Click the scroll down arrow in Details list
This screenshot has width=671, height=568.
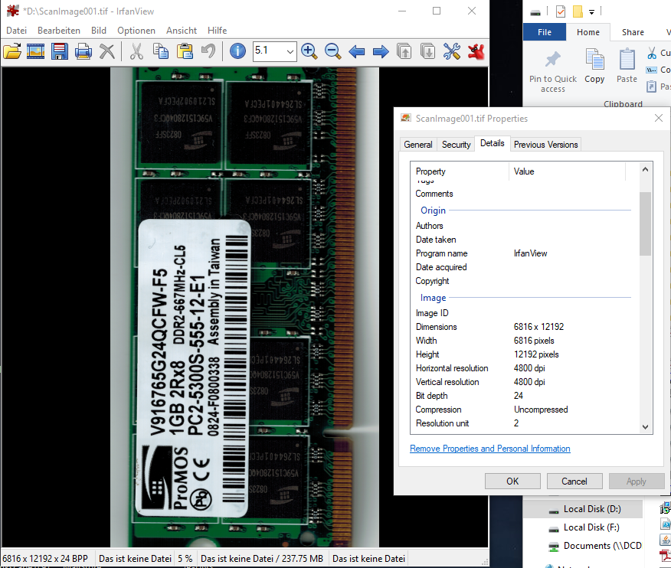pyautogui.click(x=645, y=427)
